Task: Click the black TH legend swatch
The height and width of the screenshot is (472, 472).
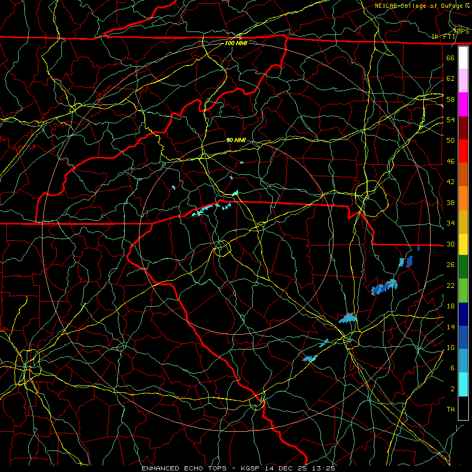Action: 463,408
